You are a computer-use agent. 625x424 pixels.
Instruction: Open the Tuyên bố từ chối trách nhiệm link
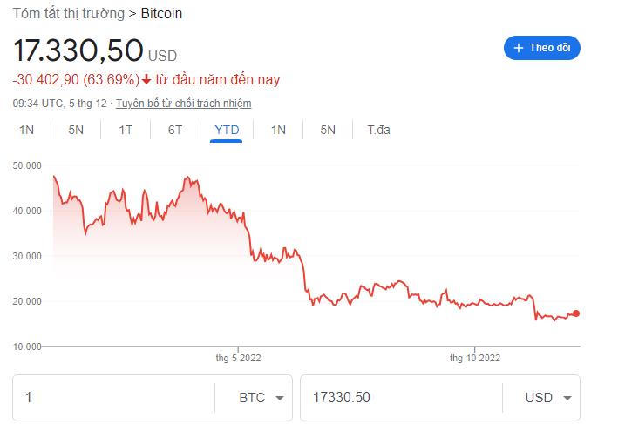[183, 103]
